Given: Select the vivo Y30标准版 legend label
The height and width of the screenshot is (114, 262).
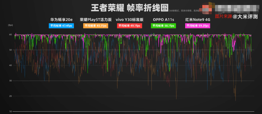Looking at the screenshot, I should pos(130,20).
